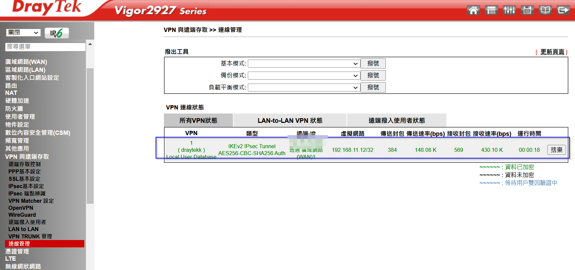575x270 pixels.
Task: Expand the 備份模式 dropdown
Action: click(303, 76)
